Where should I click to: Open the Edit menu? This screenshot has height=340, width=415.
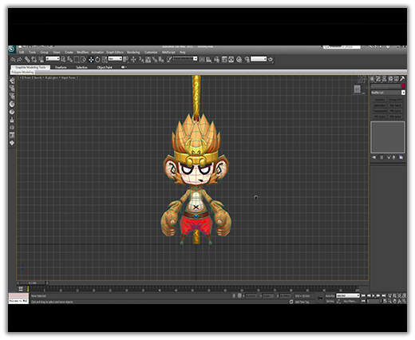pyautogui.click(x=22, y=52)
